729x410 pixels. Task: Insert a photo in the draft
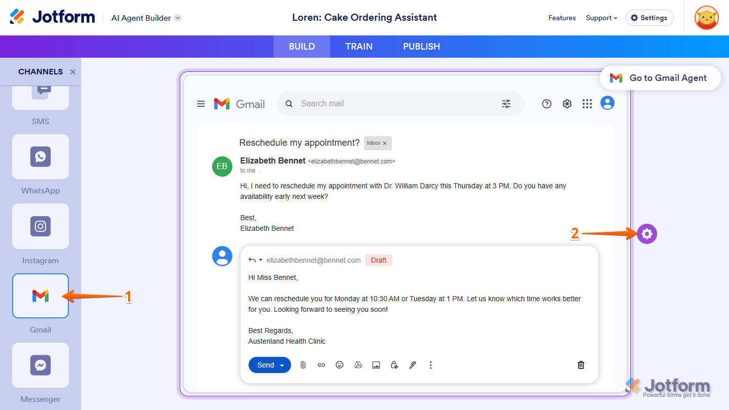pyautogui.click(x=376, y=365)
